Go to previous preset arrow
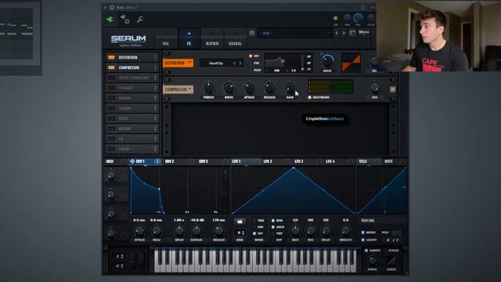 [x=337, y=33]
